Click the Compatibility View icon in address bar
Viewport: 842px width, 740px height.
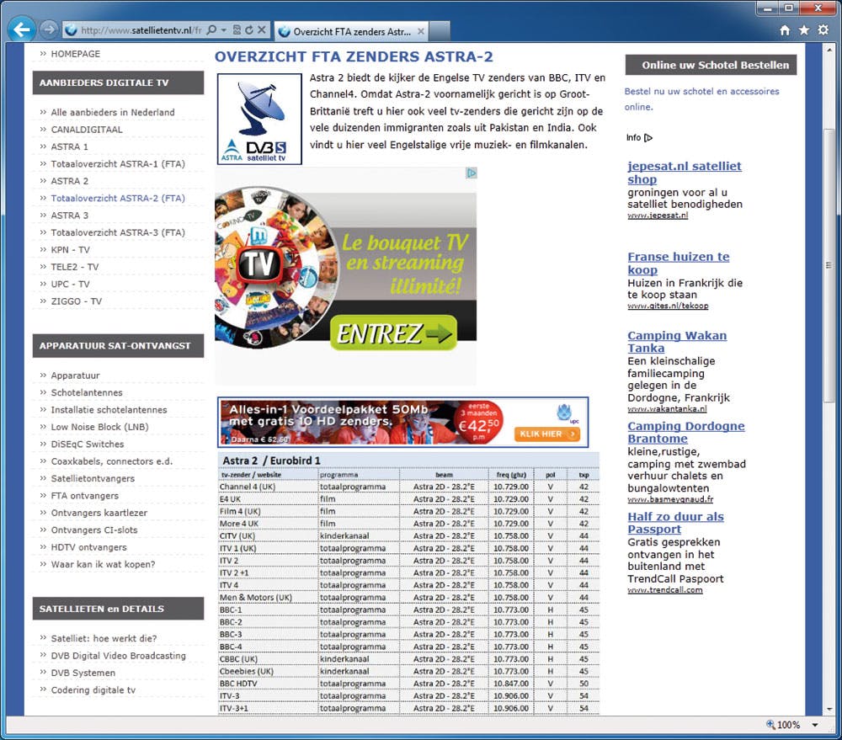(237, 30)
